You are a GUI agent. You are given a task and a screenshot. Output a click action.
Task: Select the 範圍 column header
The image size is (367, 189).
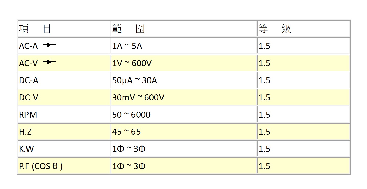point(184,29)
